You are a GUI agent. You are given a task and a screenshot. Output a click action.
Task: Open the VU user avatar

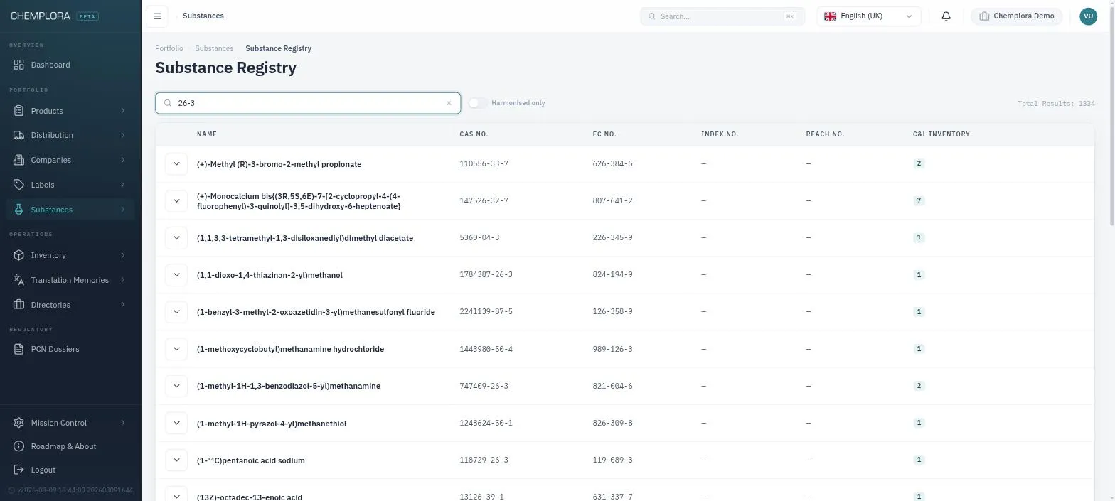coord(1088,16)
